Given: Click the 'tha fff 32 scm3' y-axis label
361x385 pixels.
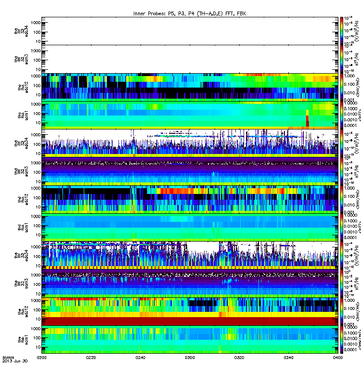Looking at the screenshot, I should point(21,59).
